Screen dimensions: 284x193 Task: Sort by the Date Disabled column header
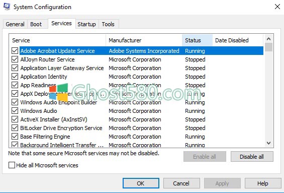click(238, 40)
